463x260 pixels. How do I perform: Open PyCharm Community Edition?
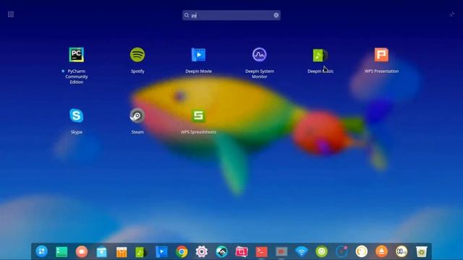(x=77, y=55)
